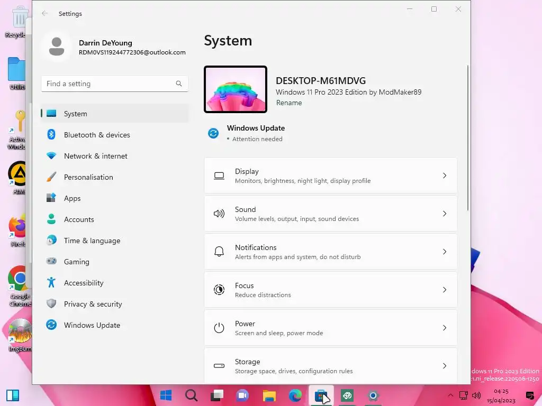Click the Windows Update sync icon near header
Screen dimensions: 542x406
[x=213, y=133]
